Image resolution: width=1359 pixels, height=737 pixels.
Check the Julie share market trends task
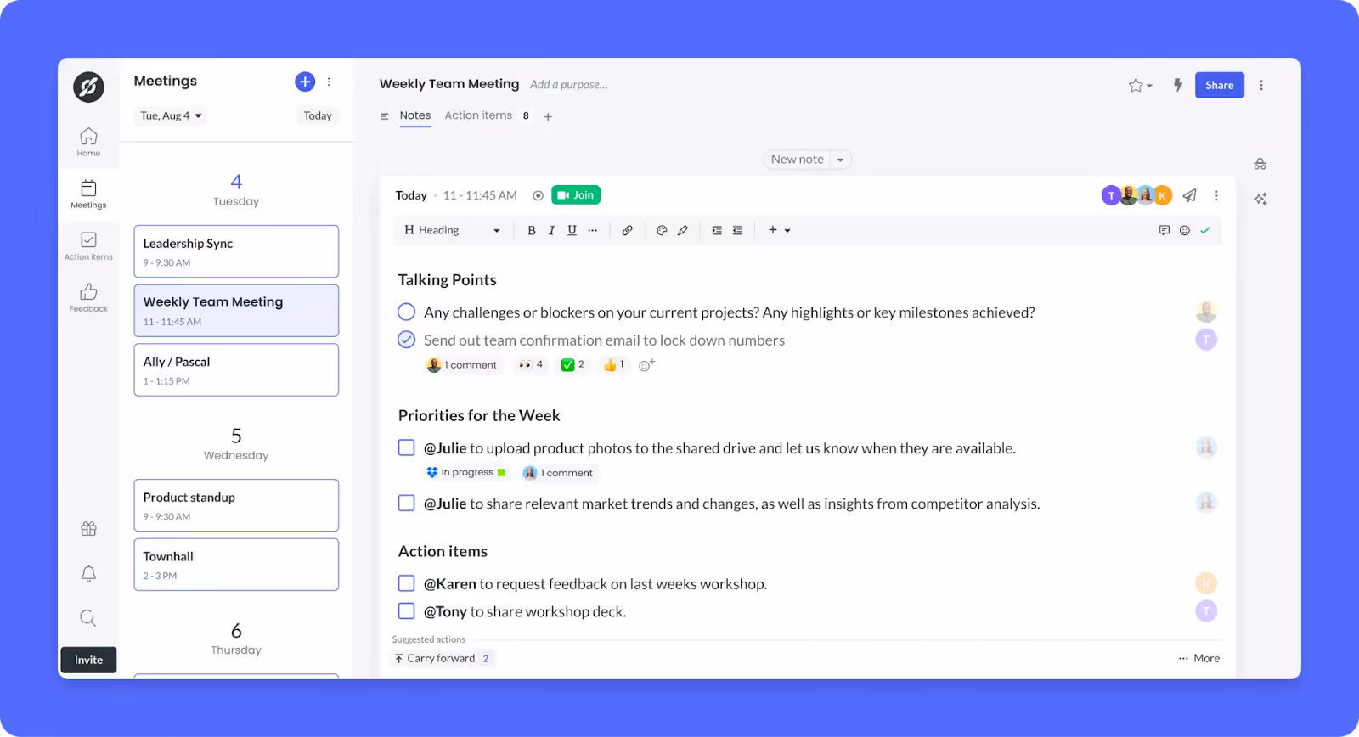(407, 503)
